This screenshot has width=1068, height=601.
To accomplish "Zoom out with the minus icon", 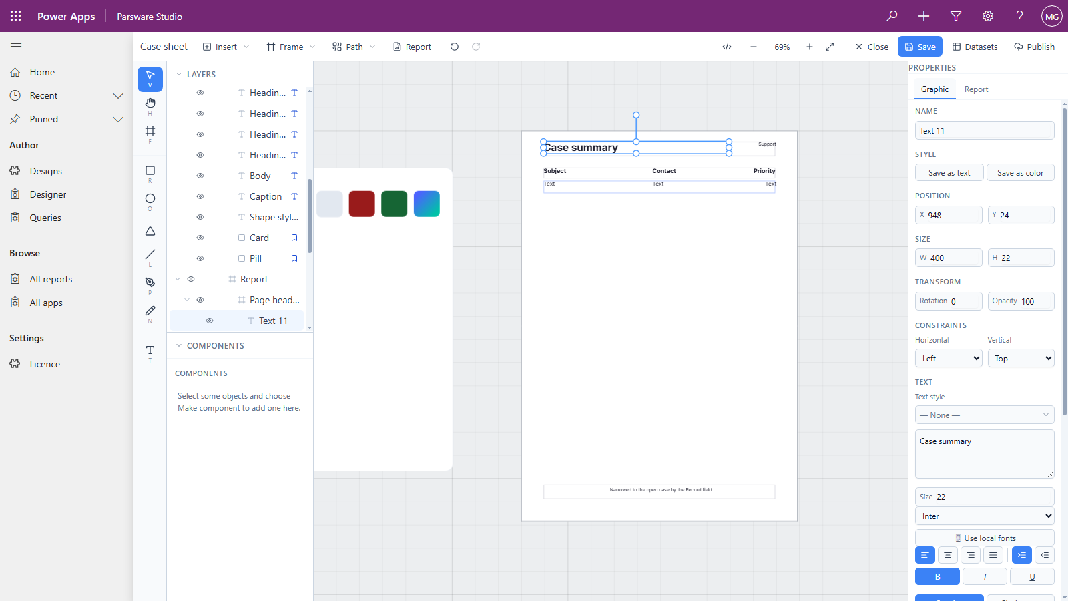I will pos(754,47).
